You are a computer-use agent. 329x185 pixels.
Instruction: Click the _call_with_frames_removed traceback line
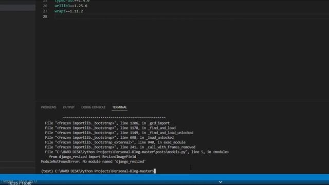(x=120, y=147)
